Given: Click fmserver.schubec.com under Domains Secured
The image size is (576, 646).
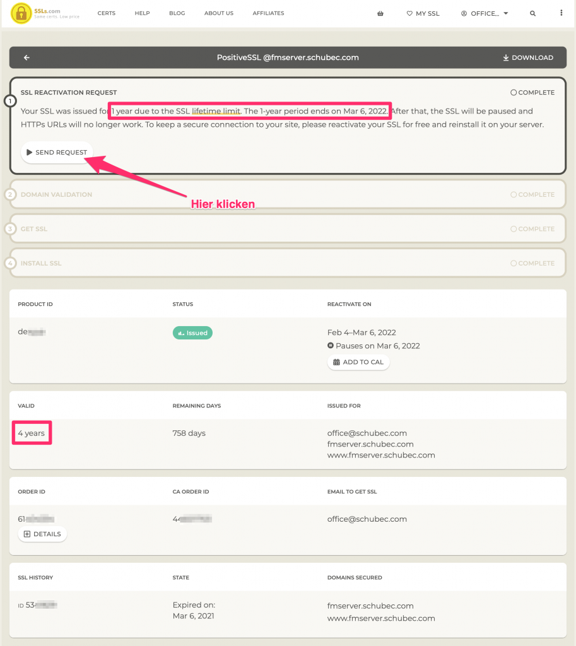Looking at the screenshot, I should coord(370,606).
